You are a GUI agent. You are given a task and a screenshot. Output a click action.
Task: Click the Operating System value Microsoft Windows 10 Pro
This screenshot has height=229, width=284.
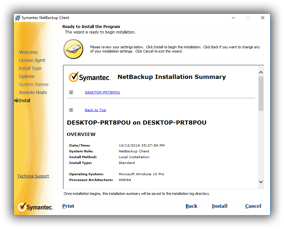coord(141,174)
